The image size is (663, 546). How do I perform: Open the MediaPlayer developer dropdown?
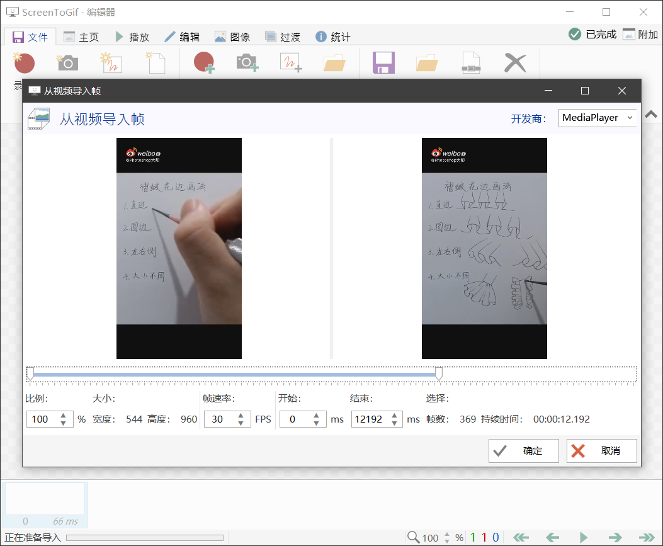pos(598,118)
